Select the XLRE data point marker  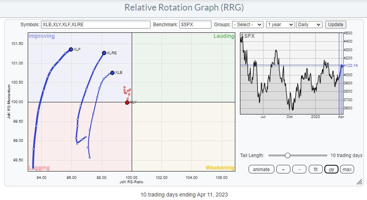click(104, 53)
